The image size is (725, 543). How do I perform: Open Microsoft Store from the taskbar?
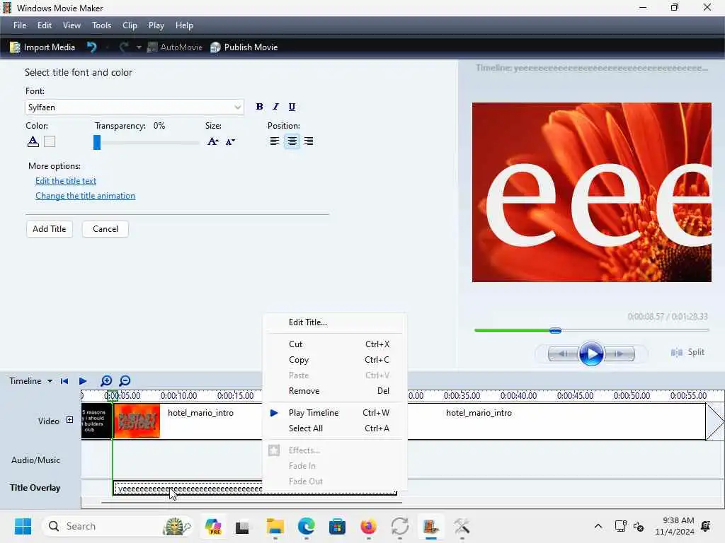coord(337,526)
